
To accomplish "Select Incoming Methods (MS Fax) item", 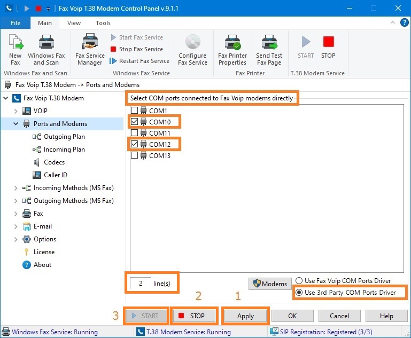I will pos(68,188).
